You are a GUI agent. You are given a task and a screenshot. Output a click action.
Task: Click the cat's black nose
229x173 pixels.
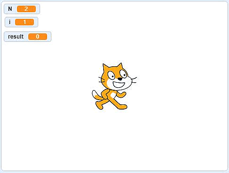coord(120,79)
